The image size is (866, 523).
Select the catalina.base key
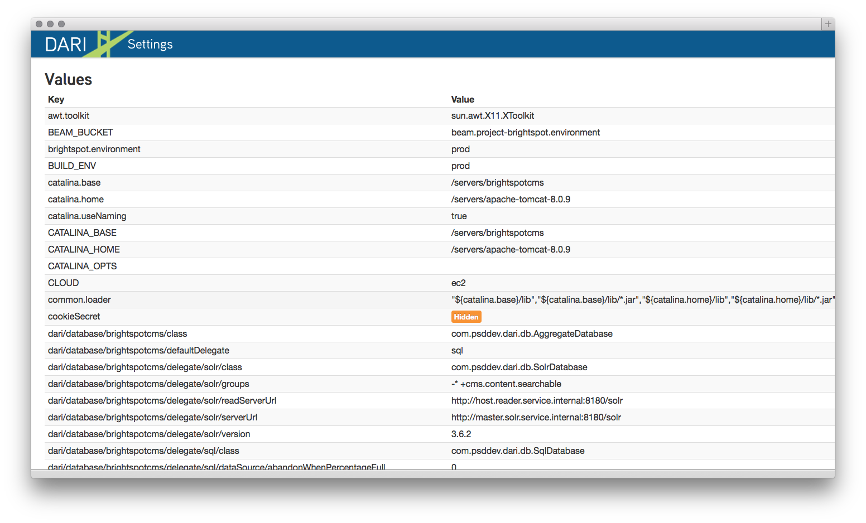[74, 182]
